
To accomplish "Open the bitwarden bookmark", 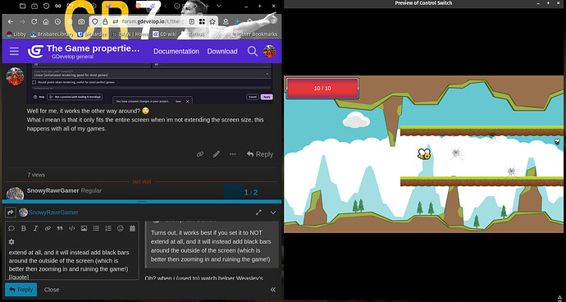I will coord(93,34).
